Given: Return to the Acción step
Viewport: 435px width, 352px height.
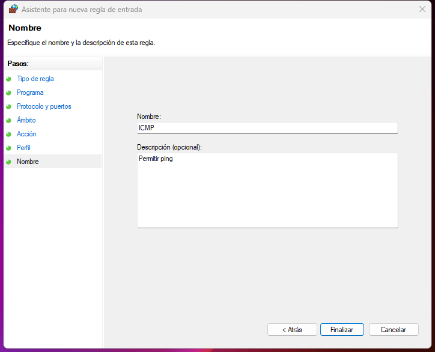Looking at the screenshot, I should coord(26,134).
